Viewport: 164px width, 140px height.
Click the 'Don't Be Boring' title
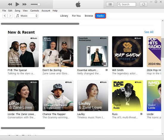(x=52, y=70)
